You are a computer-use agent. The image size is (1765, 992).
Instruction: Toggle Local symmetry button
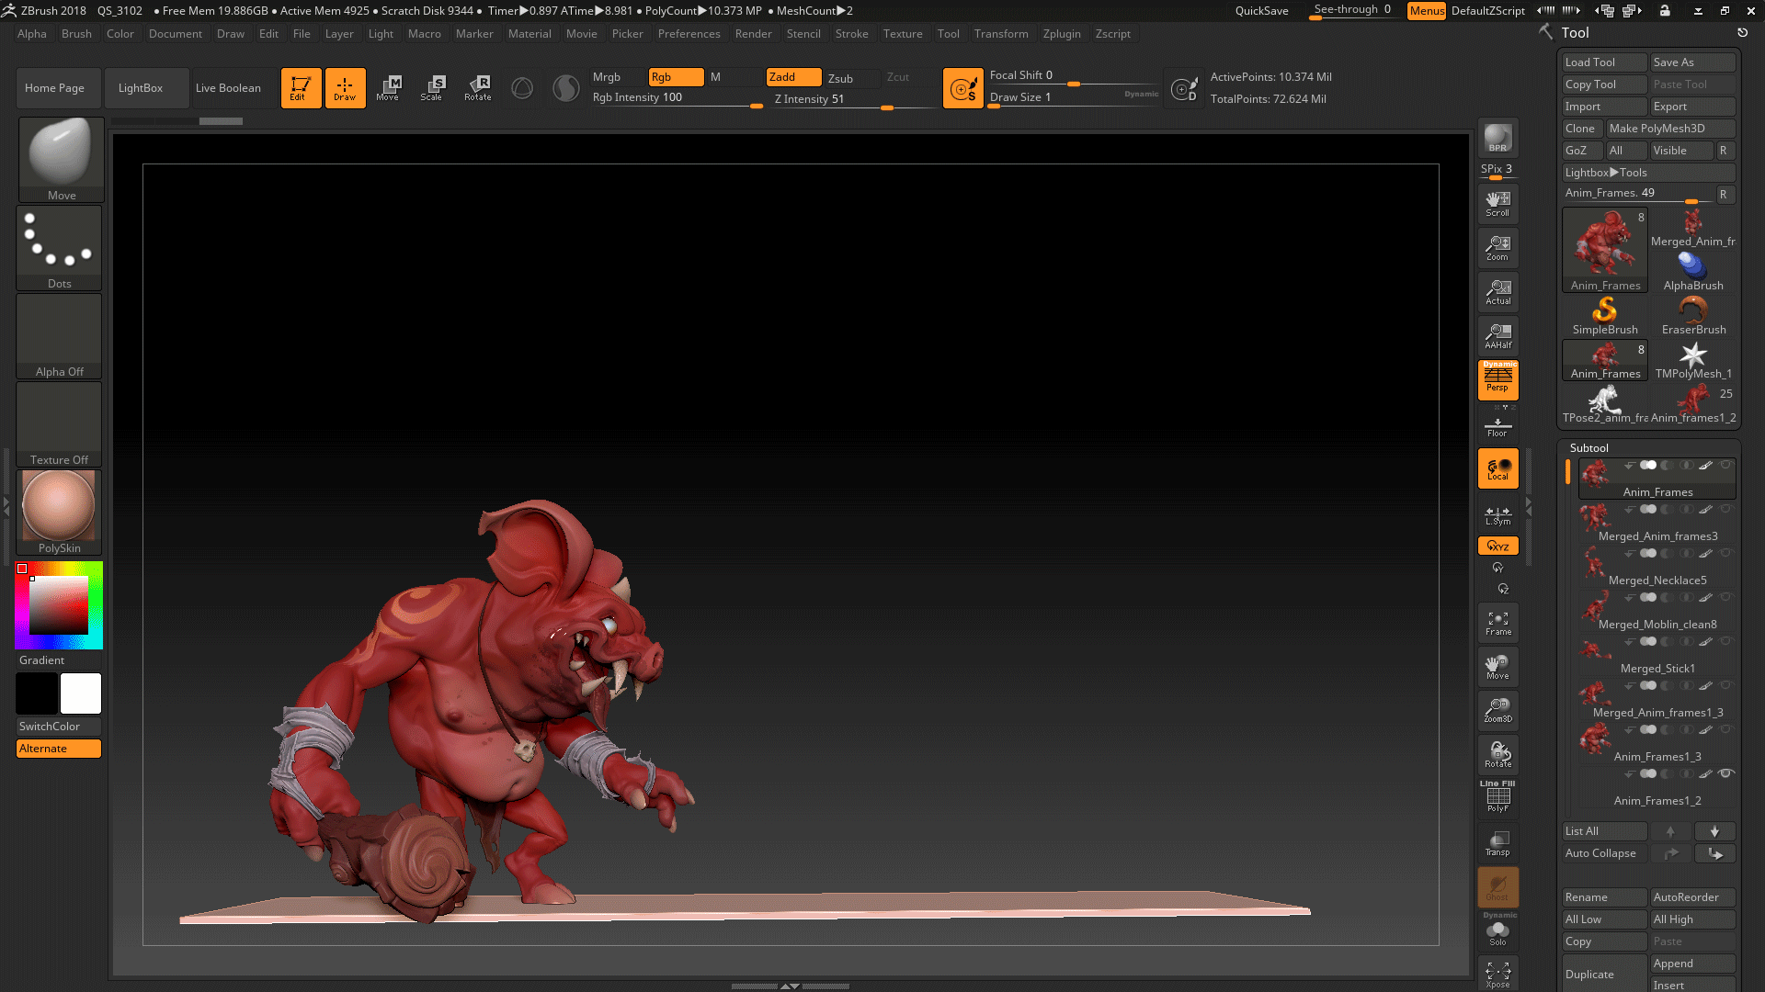(1497, 468)
